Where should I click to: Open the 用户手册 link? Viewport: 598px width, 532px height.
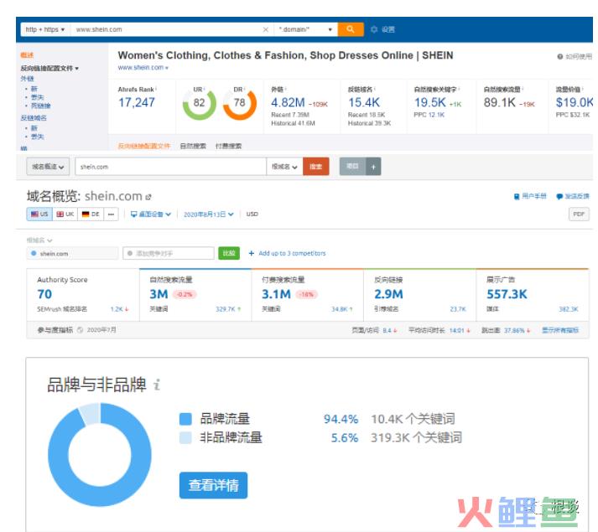click(x=530, y=196)
